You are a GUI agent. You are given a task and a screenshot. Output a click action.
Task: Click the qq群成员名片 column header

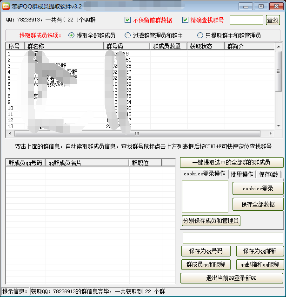87,163
